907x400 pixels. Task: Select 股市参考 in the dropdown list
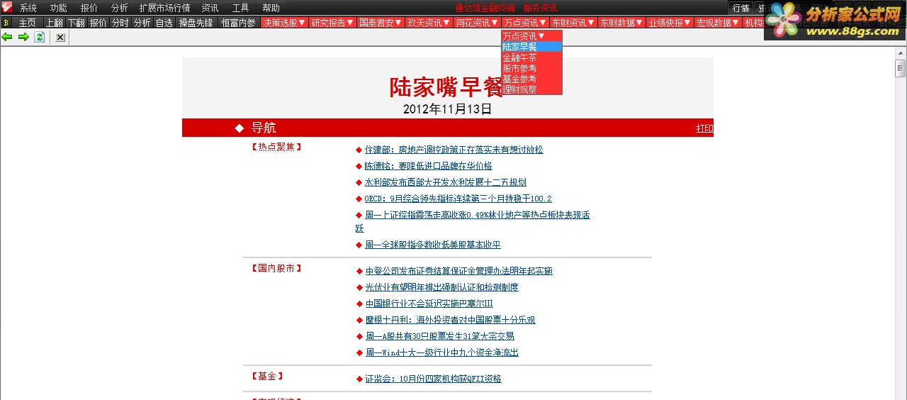coord(531,68)
